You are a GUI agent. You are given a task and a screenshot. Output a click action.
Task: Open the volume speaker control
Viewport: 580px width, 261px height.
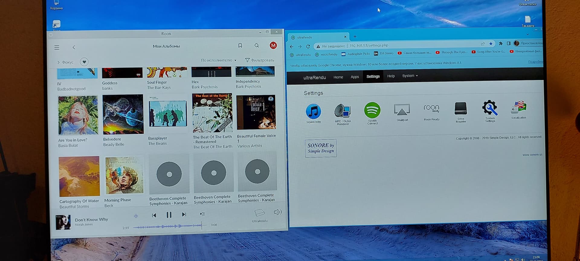[278, 212]
